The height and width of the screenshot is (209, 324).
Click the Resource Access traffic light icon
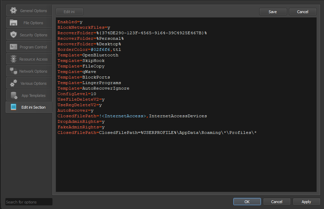coord(13,59)
